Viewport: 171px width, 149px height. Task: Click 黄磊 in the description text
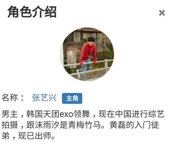(118, 125)
